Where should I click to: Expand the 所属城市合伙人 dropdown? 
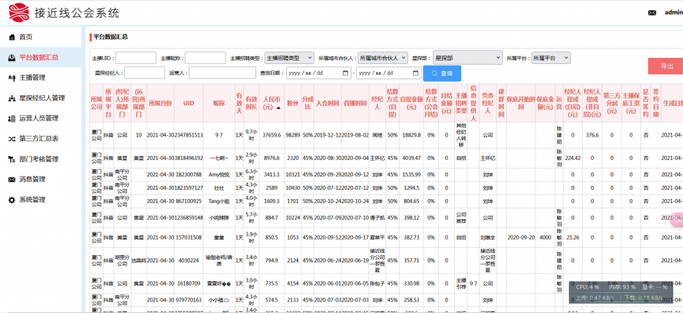[x=383, y=57]
